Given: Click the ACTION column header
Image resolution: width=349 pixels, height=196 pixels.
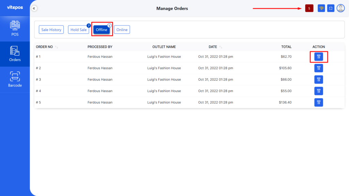Looking at the screenshot, I should 319,47.
